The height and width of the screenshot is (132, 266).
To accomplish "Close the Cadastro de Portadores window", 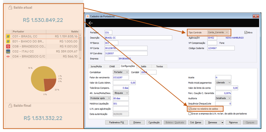I will [x=256, y=16].
